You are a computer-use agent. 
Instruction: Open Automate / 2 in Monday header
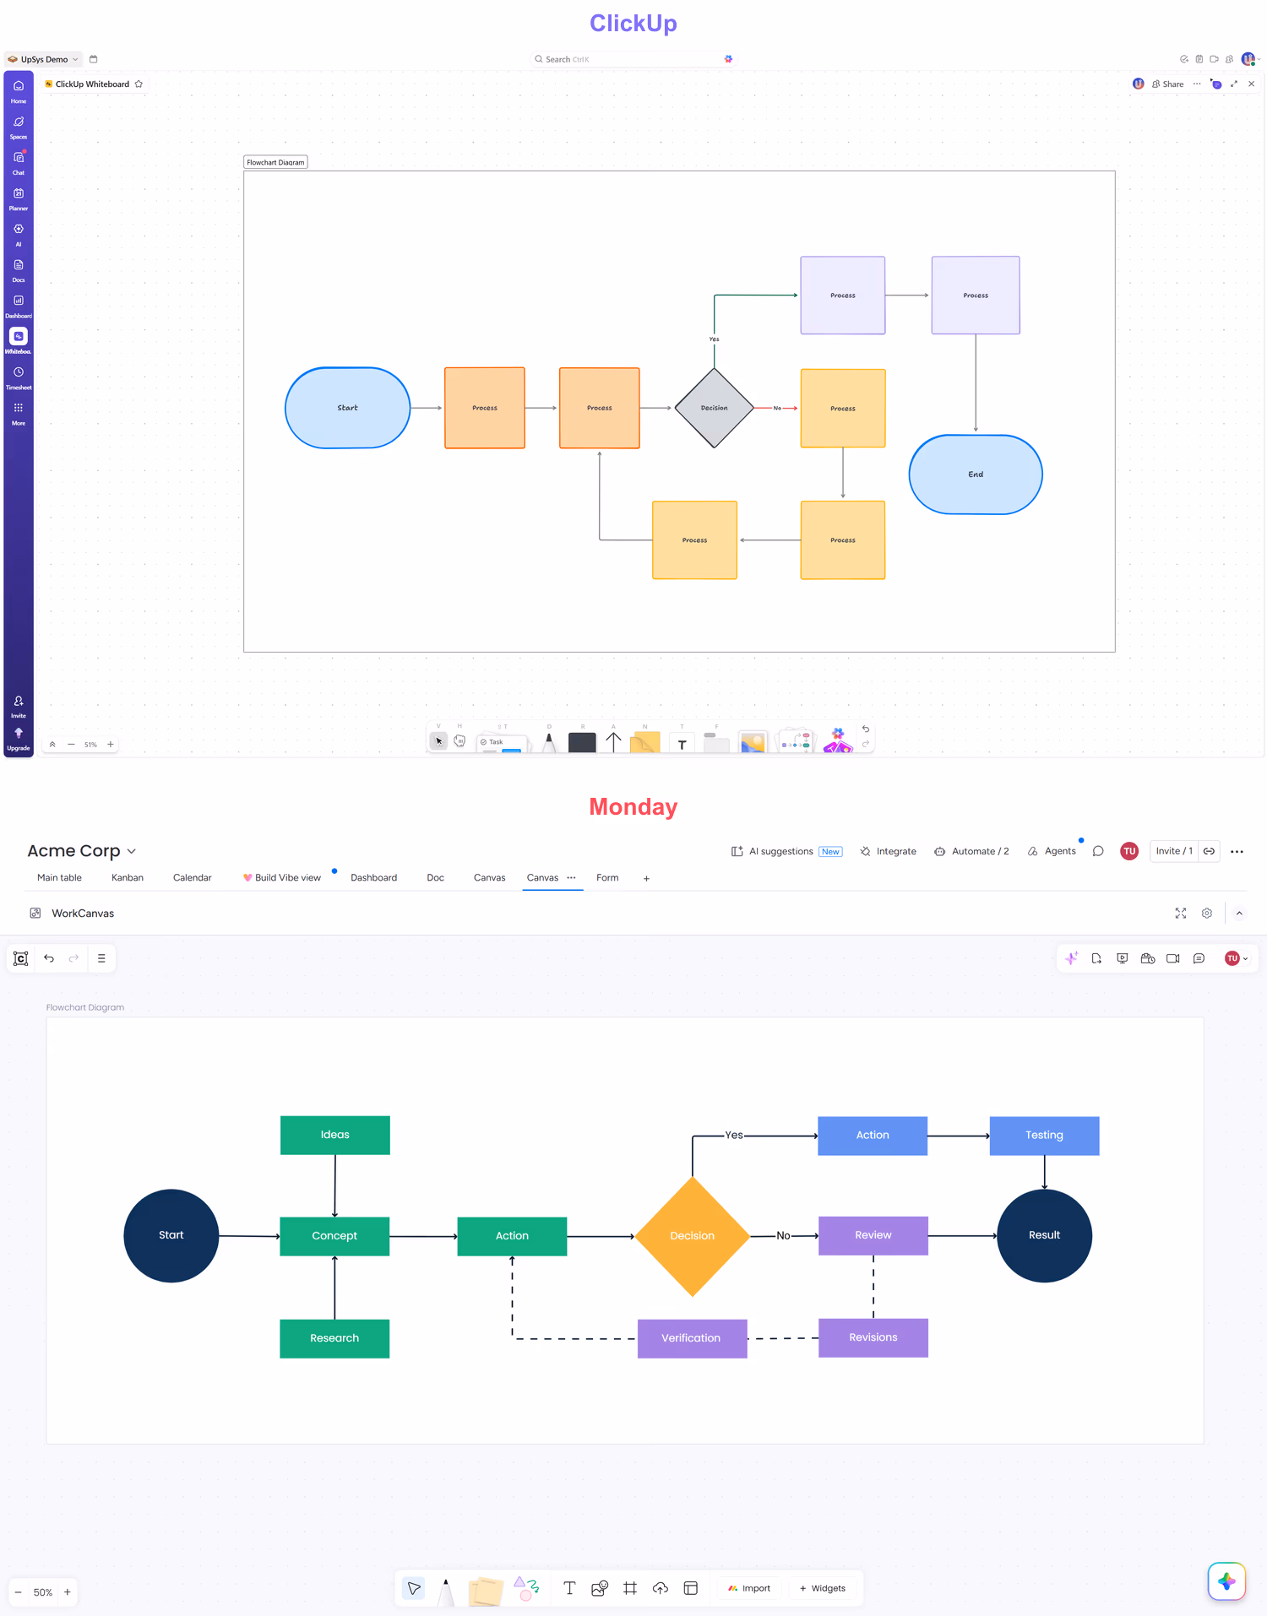(971, 851)
